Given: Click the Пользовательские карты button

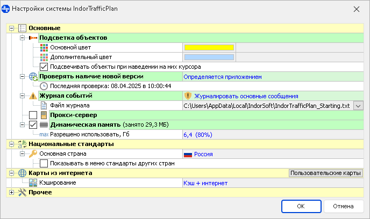Looking at the screenshot, I should [x=326, y=173].
